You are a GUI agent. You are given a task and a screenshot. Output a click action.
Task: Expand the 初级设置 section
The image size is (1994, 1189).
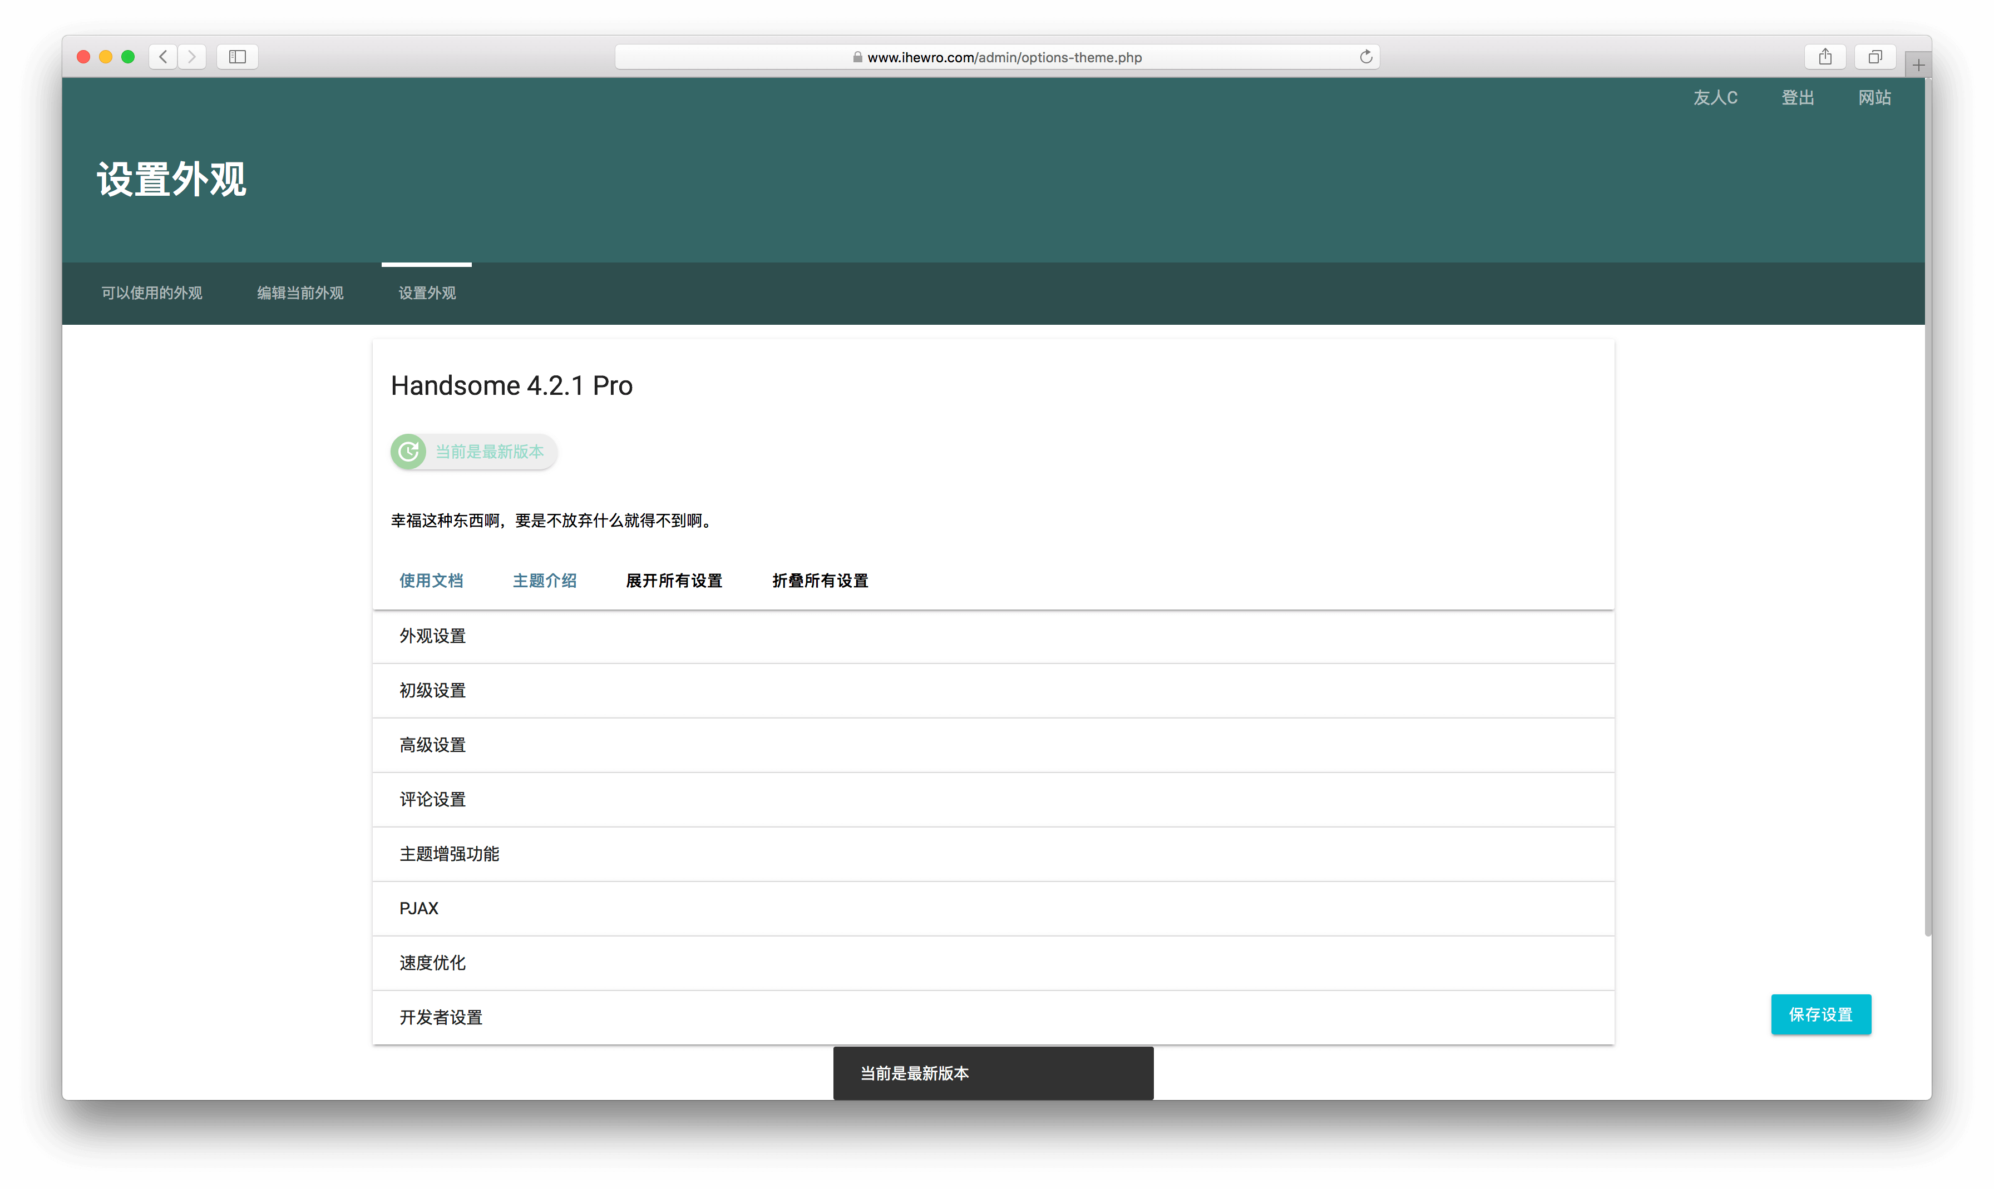tap(993, 691)
